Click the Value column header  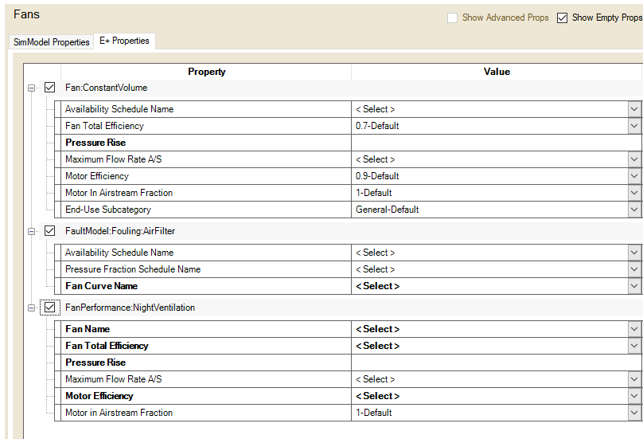(x=497, y=72)
